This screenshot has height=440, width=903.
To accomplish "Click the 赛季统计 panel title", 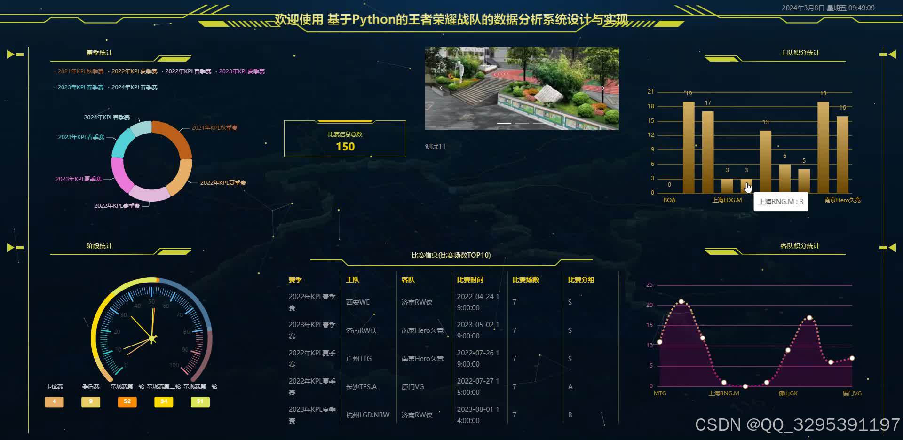I will 99,53.
